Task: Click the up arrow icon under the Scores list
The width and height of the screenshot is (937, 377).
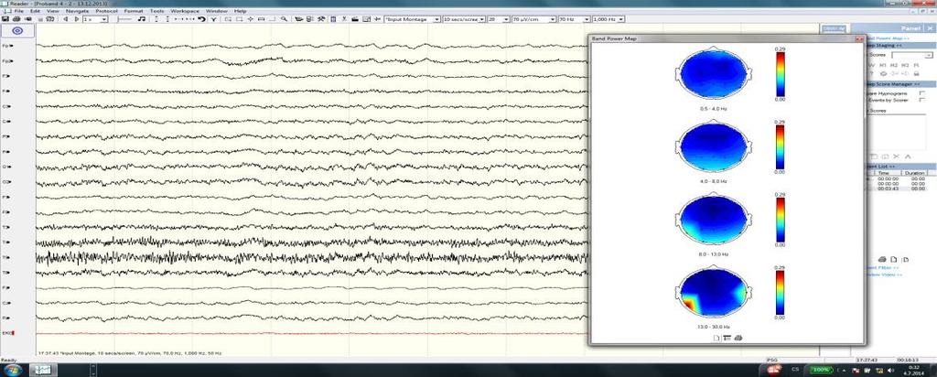Action: pyautogui.click(x=908, y=156)
